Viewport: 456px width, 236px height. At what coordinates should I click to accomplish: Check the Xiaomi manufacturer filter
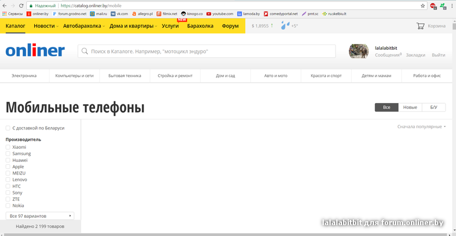pyautogui.click(x=8, y=147)
